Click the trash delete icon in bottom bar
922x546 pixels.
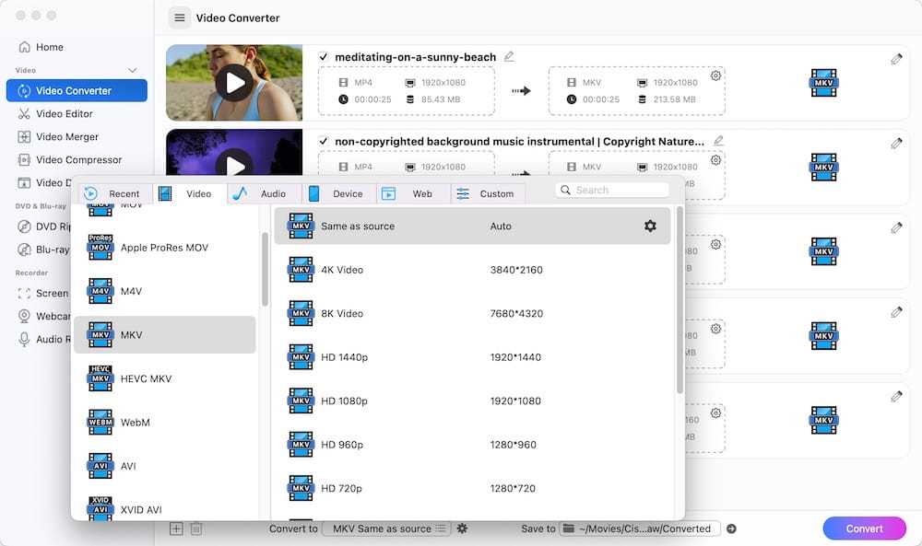coord(196,529)
